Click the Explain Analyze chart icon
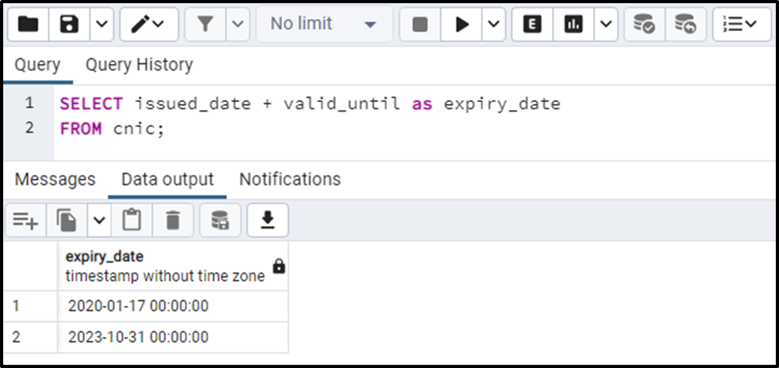Screen dimensions: 779x368 coord(574,24)
